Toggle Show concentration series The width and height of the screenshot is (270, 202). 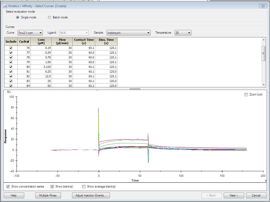tap(8, 187)
